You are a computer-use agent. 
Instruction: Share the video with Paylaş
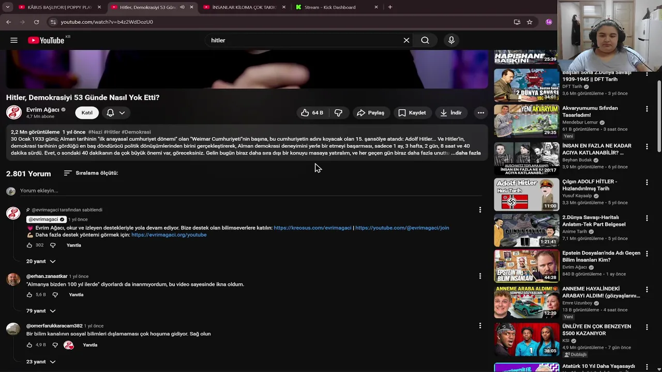coord(371,113)
